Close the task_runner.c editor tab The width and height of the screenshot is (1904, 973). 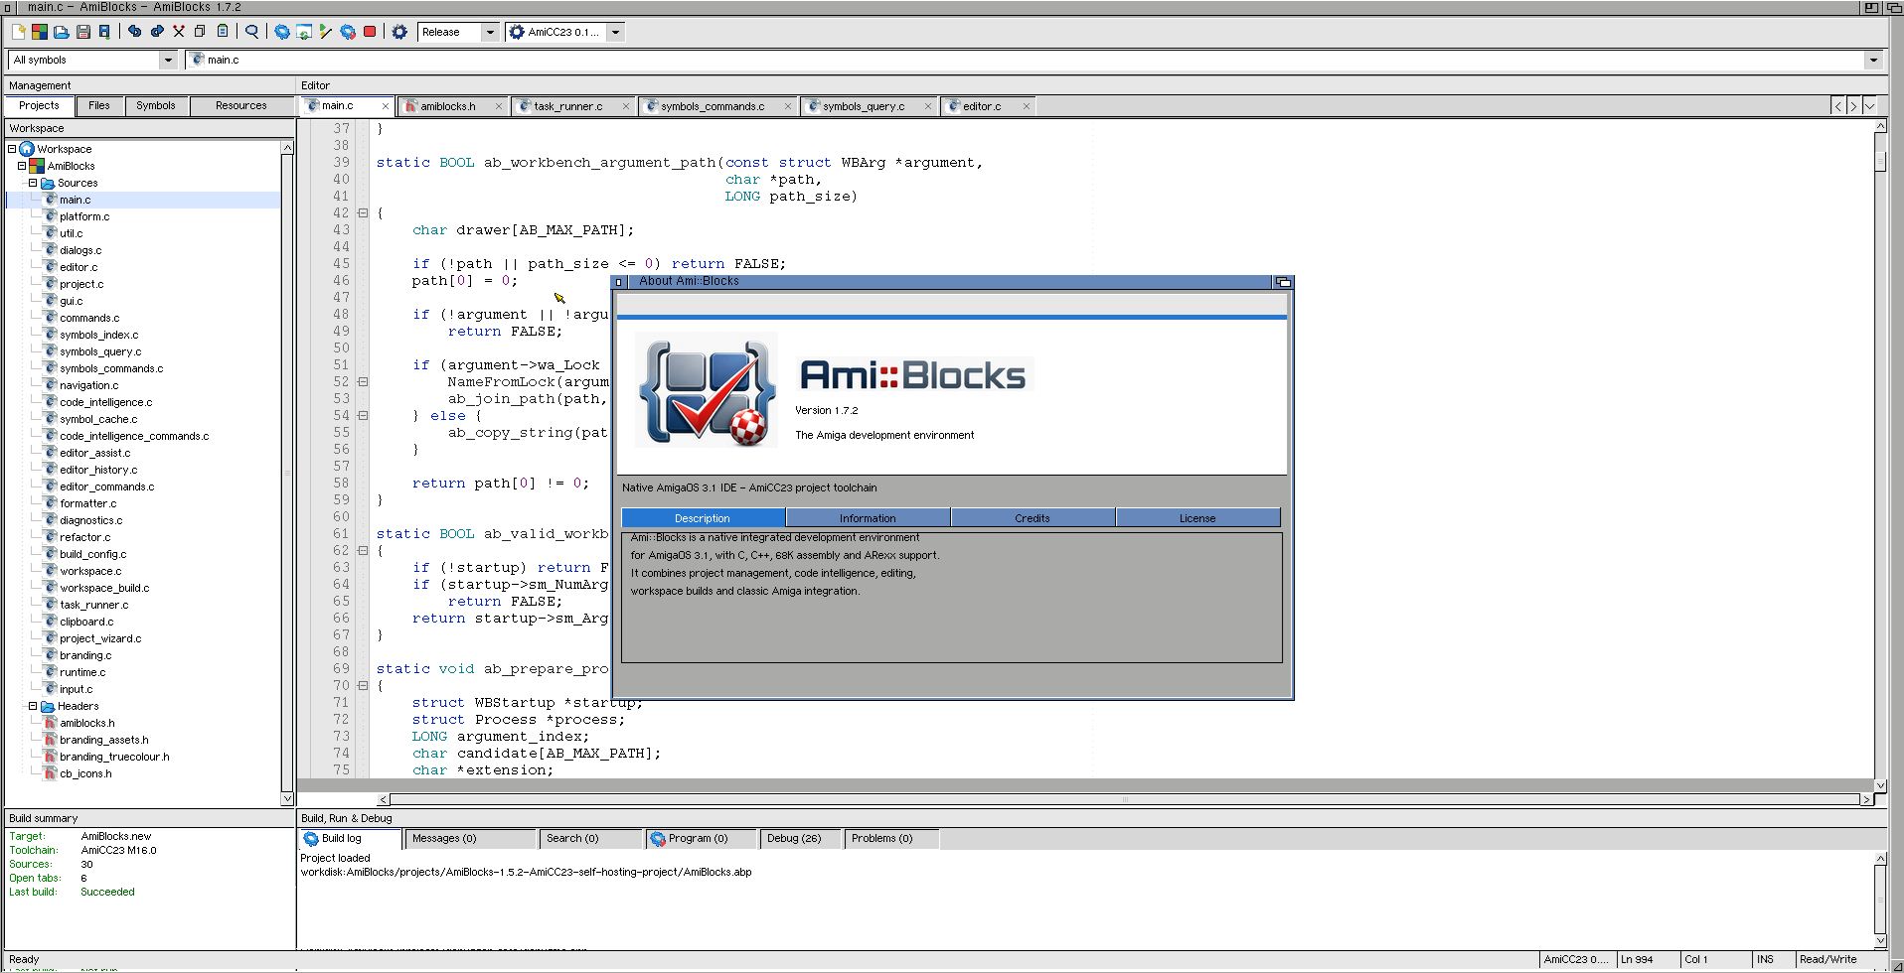coord(626,106)
